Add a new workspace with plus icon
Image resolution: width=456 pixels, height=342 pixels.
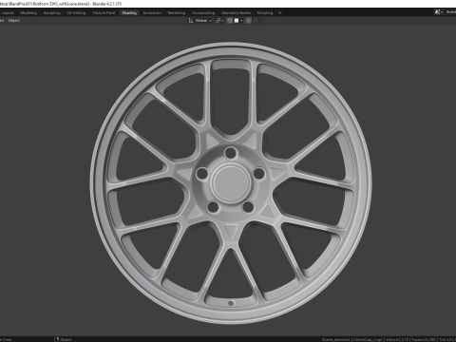point(279,13)
